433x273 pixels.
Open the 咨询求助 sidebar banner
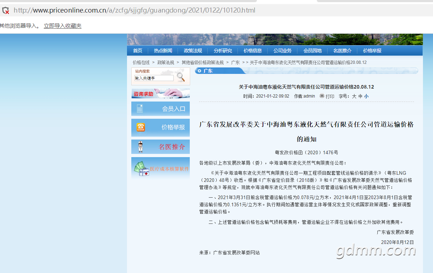(160, 94)
